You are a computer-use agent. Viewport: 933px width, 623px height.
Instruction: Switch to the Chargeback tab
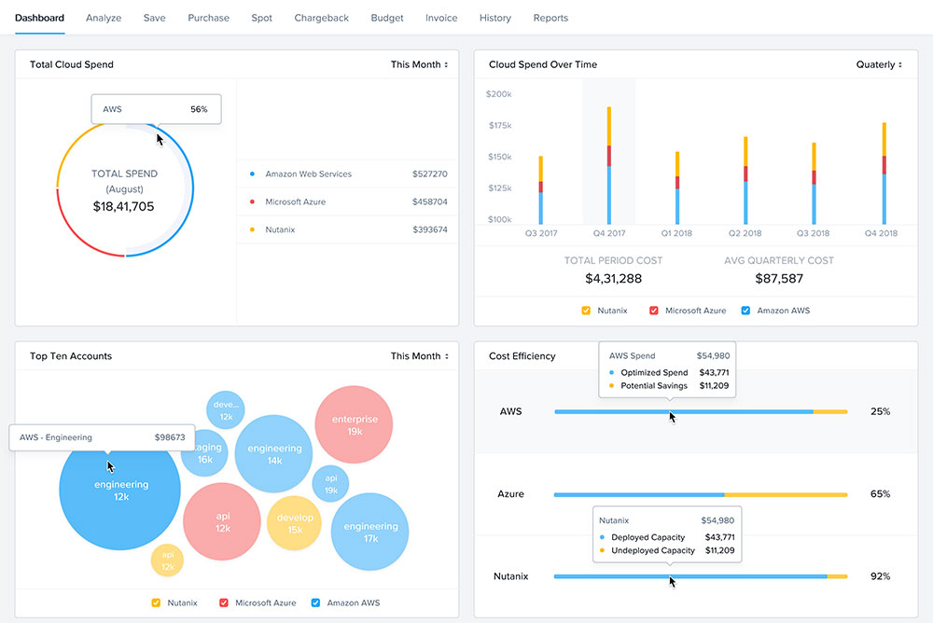point(321,18)
